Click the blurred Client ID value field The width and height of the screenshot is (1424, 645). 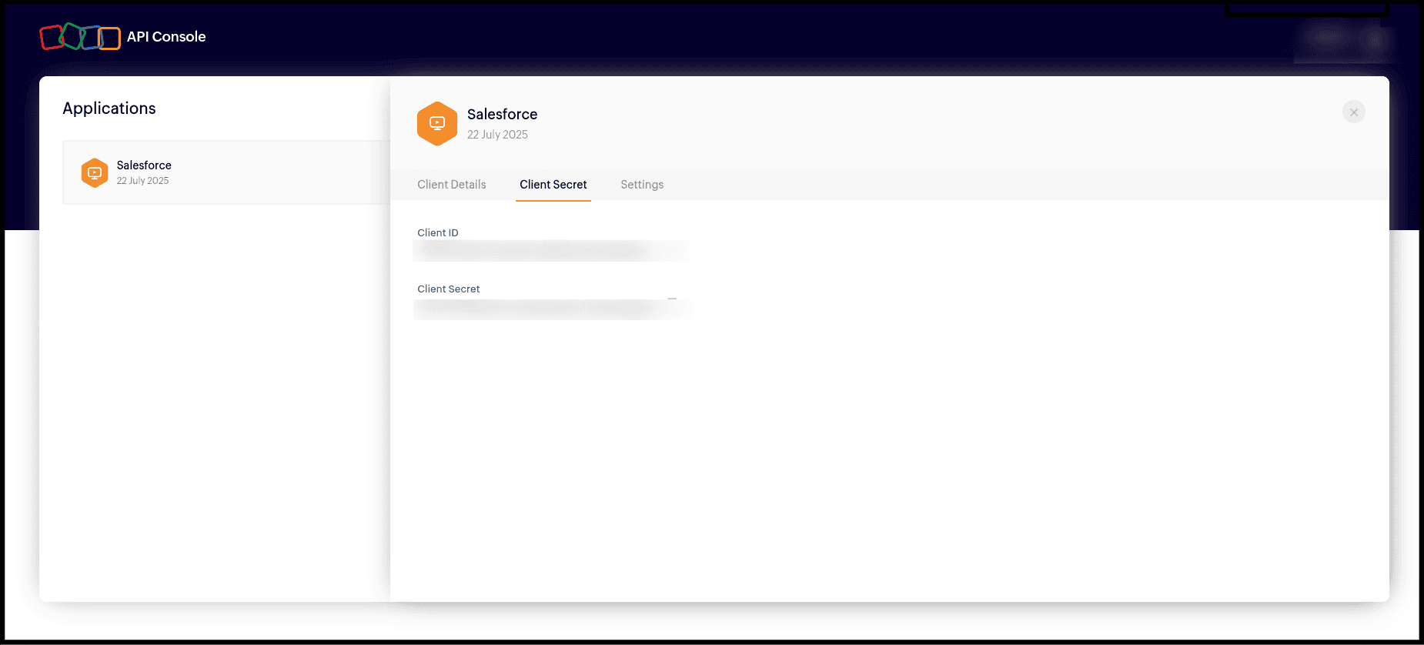[550, 250]
